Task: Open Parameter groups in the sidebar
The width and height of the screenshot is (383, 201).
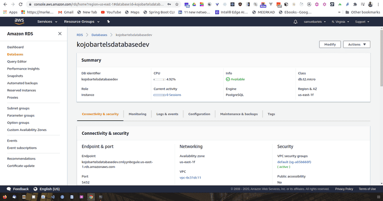Action: click(x=21, y=116)
